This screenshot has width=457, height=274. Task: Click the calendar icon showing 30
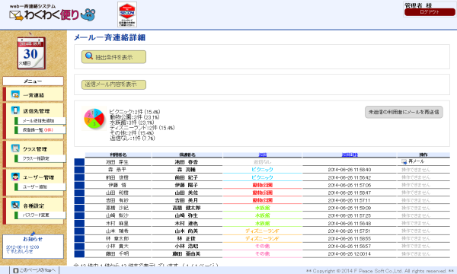coord(31,53)
